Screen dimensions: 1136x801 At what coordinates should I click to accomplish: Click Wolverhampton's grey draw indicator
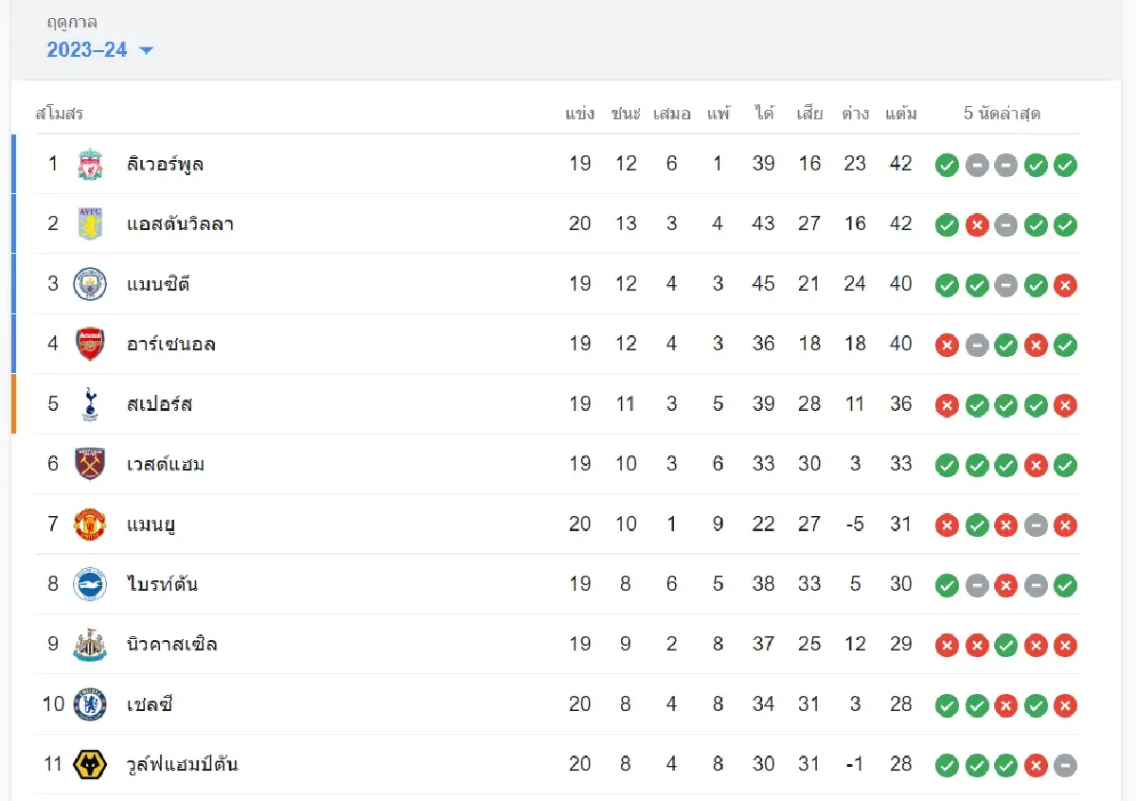(1065, 765)
